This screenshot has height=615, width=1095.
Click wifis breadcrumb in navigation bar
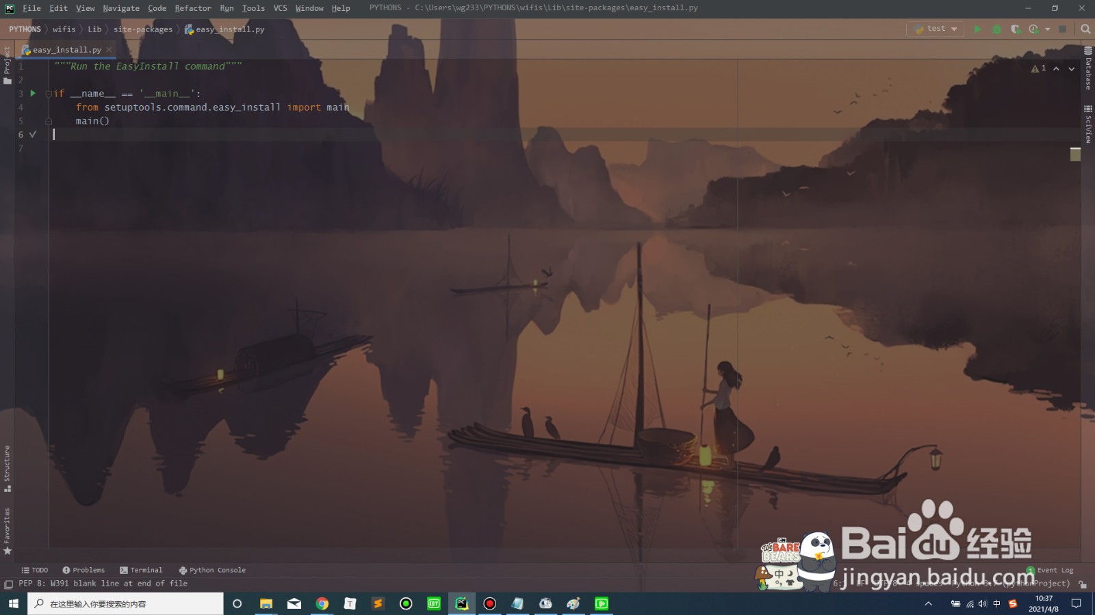click(x=64, y=29)
